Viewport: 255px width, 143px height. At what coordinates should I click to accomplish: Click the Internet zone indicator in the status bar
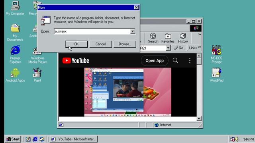pos(163,125)
